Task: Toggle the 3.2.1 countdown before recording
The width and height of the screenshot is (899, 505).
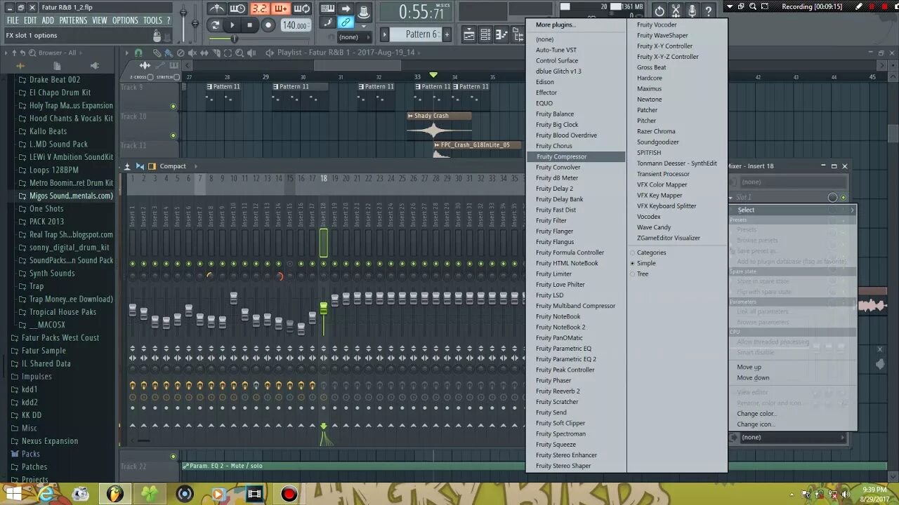Action: pos(260,8)
